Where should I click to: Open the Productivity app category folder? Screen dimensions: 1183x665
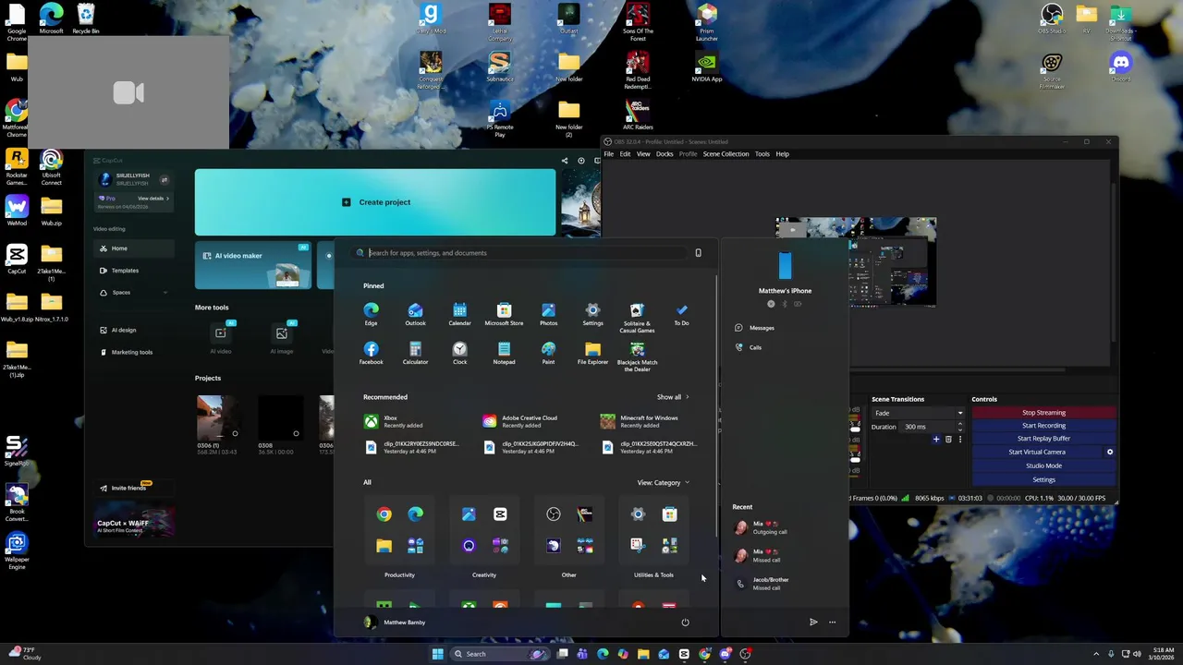tap(399, 530)
